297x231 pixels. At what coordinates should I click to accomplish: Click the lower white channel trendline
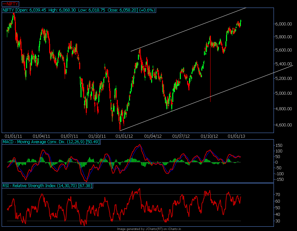click(207, 98)
